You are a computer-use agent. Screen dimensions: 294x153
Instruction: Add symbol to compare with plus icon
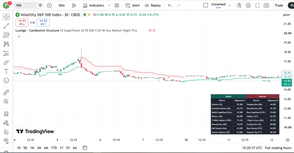click(x=49, y=5)
